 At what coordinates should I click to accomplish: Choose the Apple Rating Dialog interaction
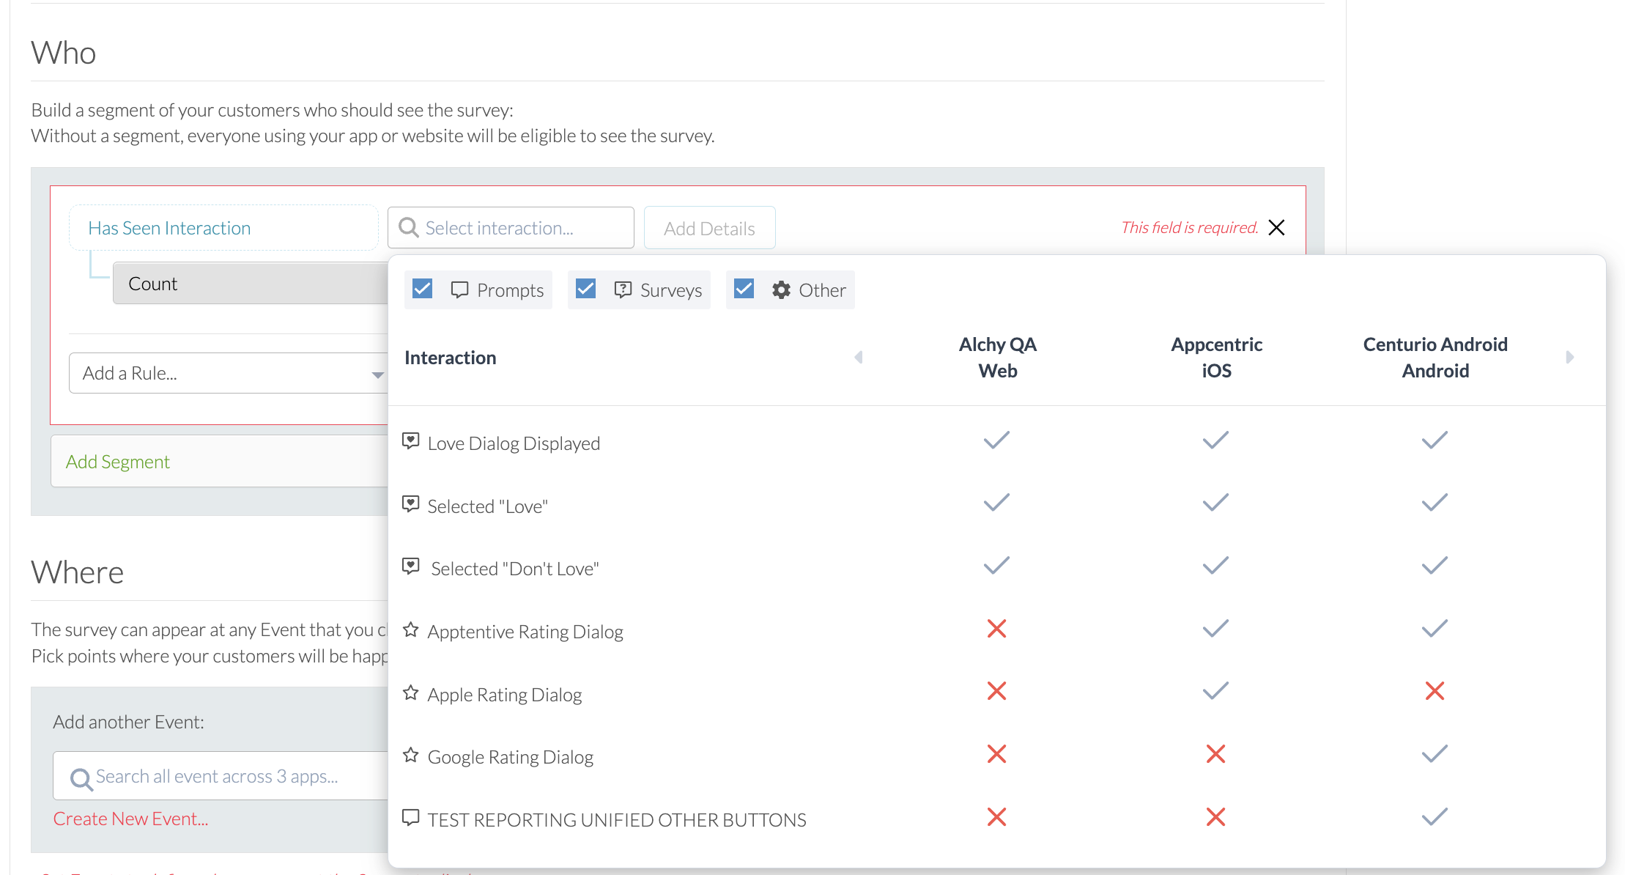(x=504, y=695)
